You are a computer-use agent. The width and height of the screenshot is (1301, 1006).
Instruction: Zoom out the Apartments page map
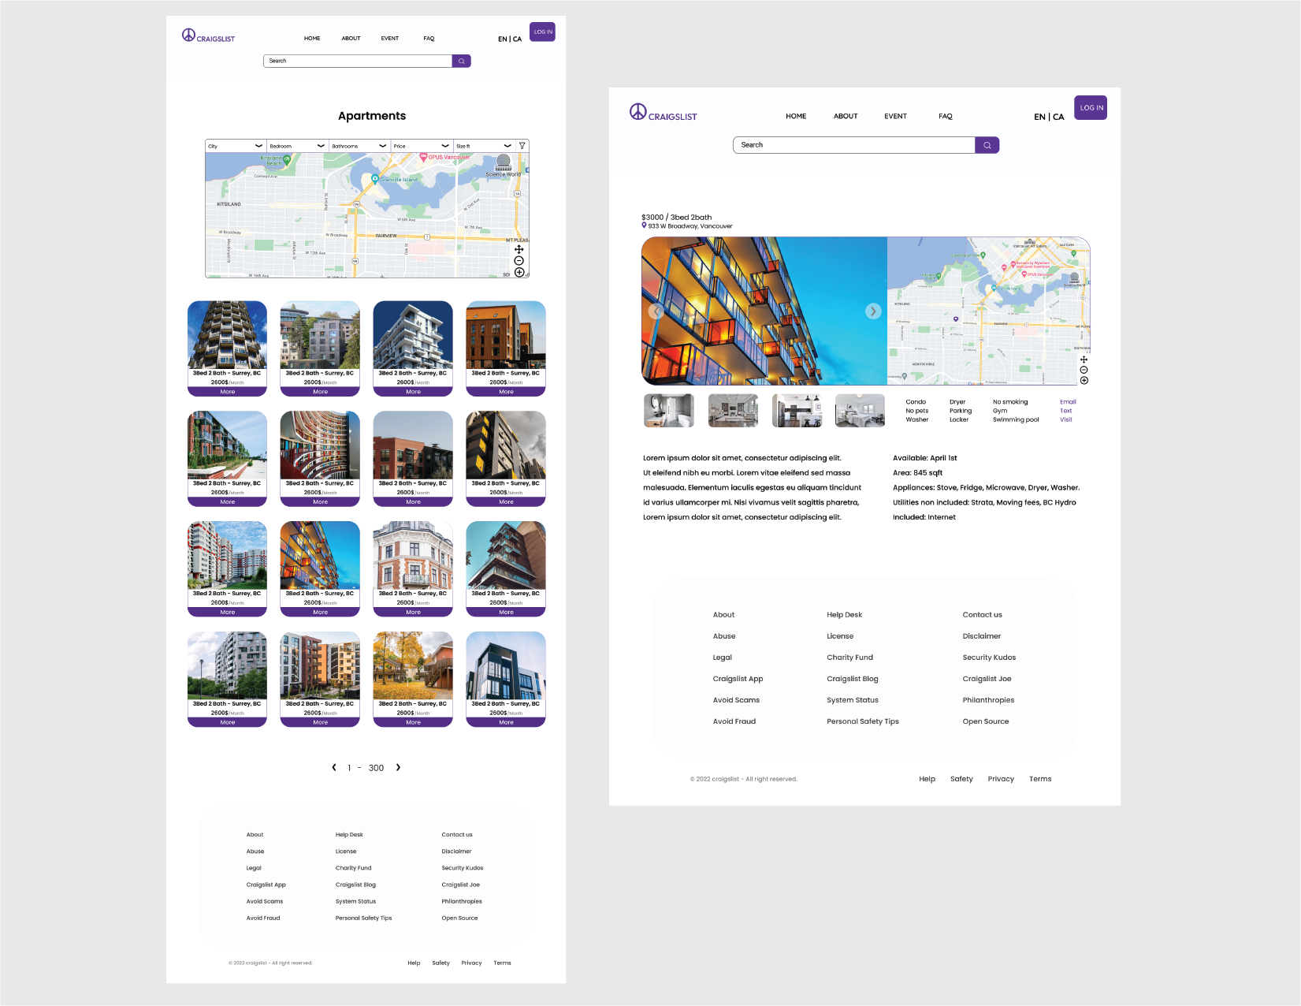tap(519, 261)
